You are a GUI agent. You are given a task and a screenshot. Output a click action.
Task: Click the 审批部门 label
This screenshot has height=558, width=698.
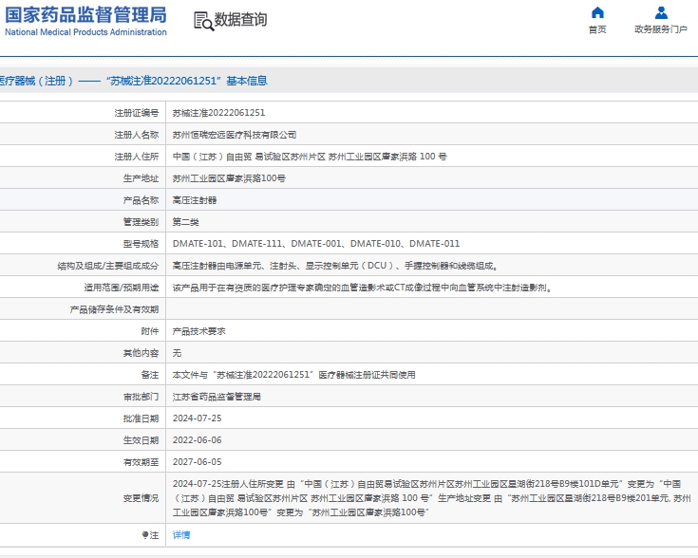click(141, 397)
